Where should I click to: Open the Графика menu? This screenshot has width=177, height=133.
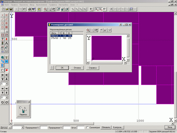click(53, 5)
